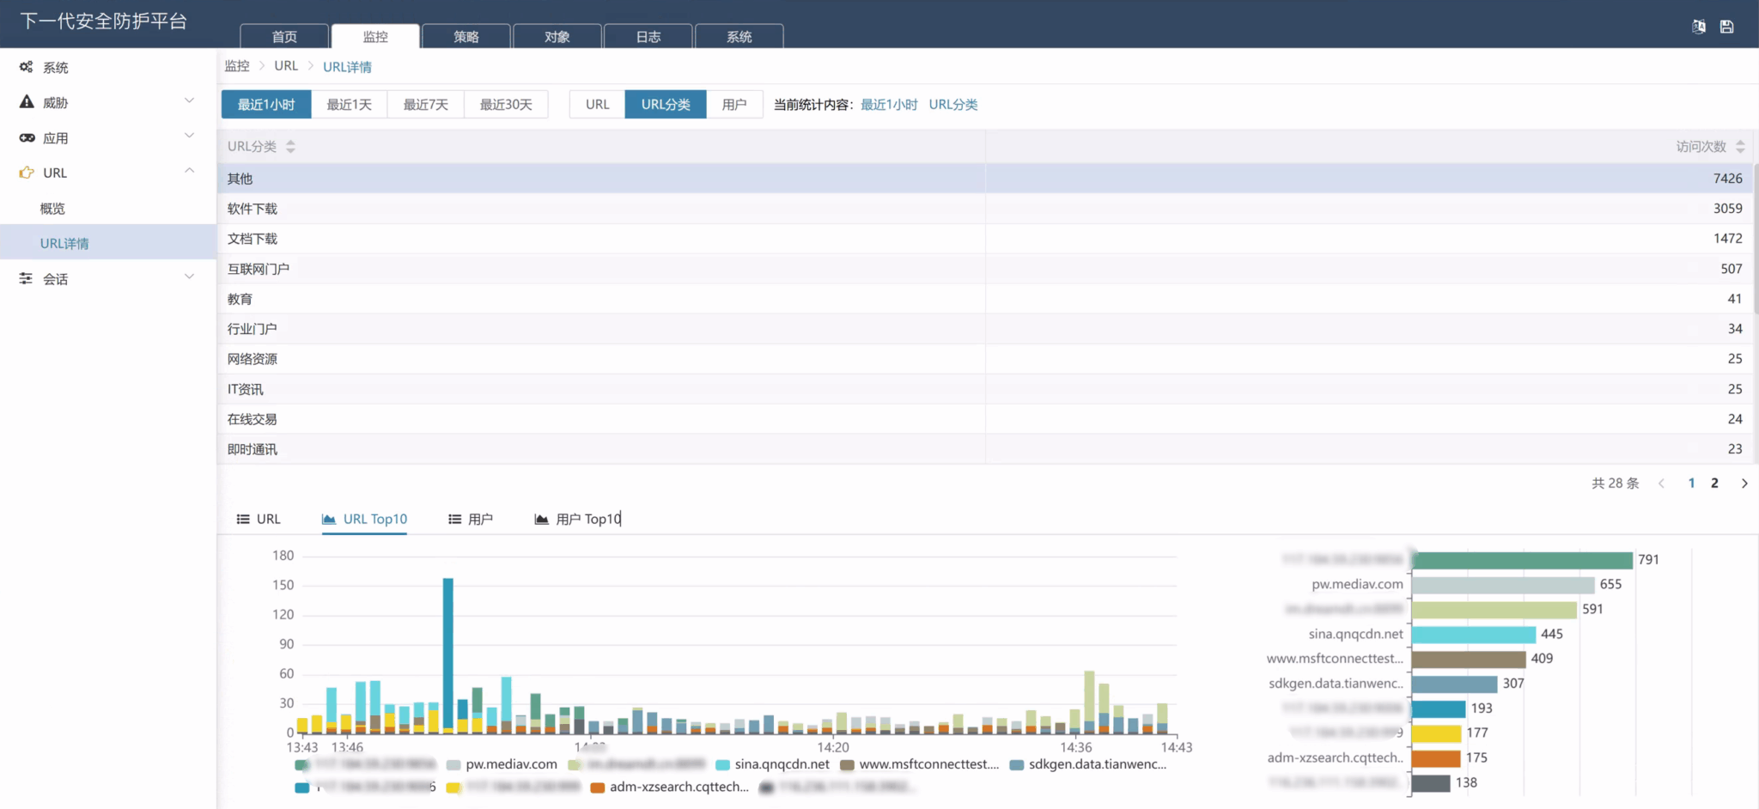Switch statistics view to 用户
This screenshot has width=1759, height=809.
click(734, 104)
